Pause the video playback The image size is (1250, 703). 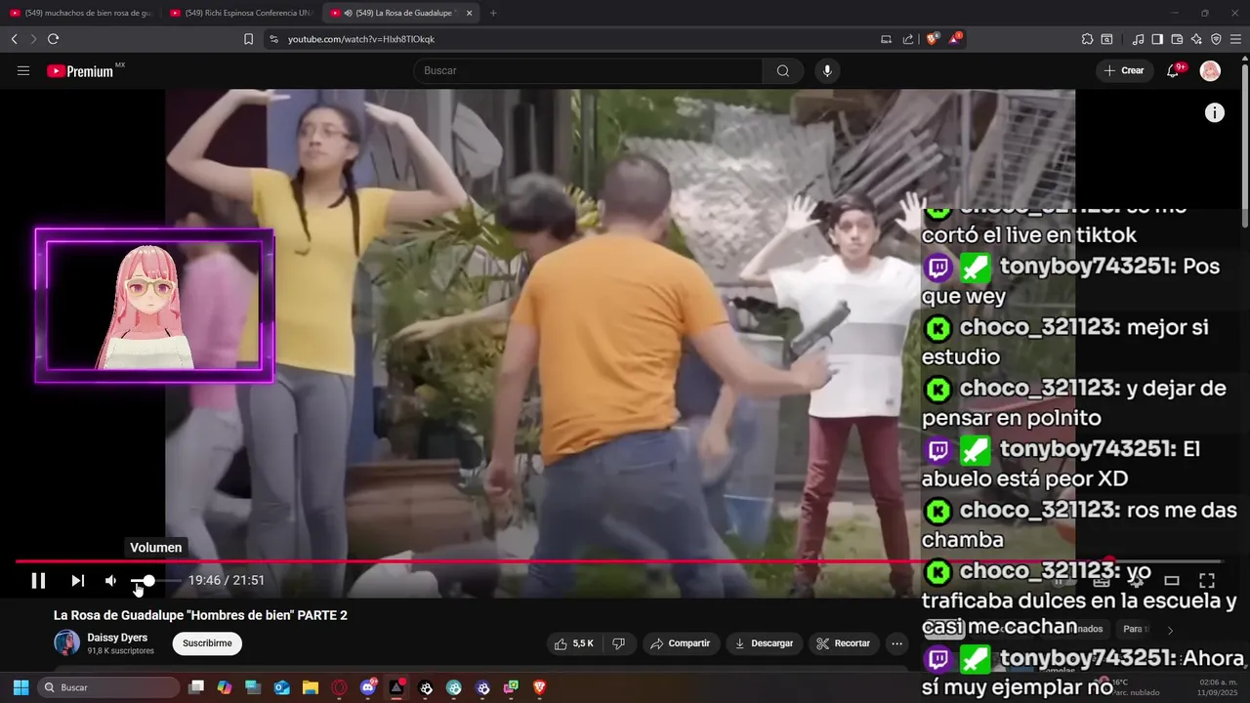coord(38,580)
